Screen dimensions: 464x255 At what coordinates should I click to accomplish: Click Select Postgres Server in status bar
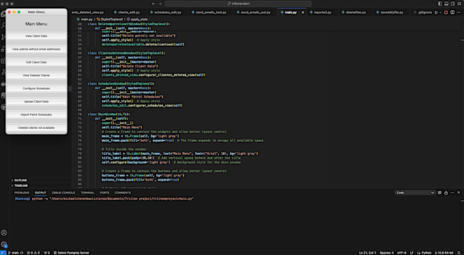click(x=72, y=253)
